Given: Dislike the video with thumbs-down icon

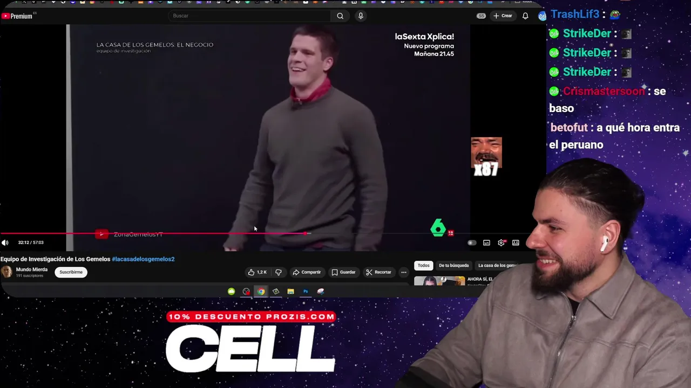Looking at the screenshot, I should 279,272.
